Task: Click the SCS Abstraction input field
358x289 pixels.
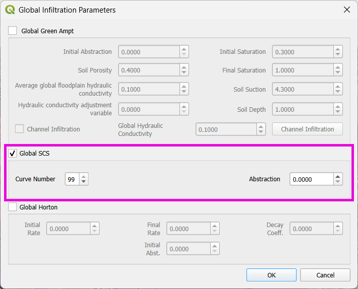Action: (x=311, y=179)
